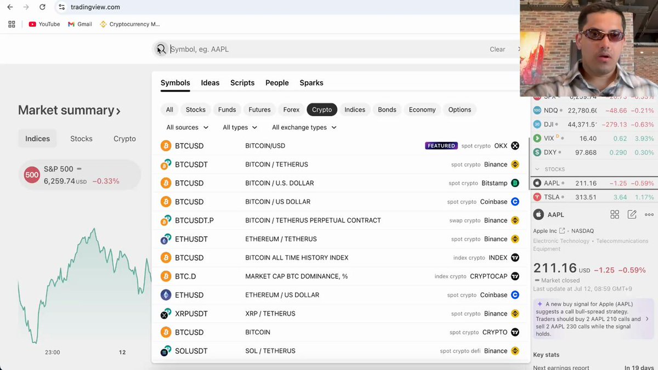Click the search magnifier icon
The width and height of the screenshot is (658, 370).
coord(160,49)
